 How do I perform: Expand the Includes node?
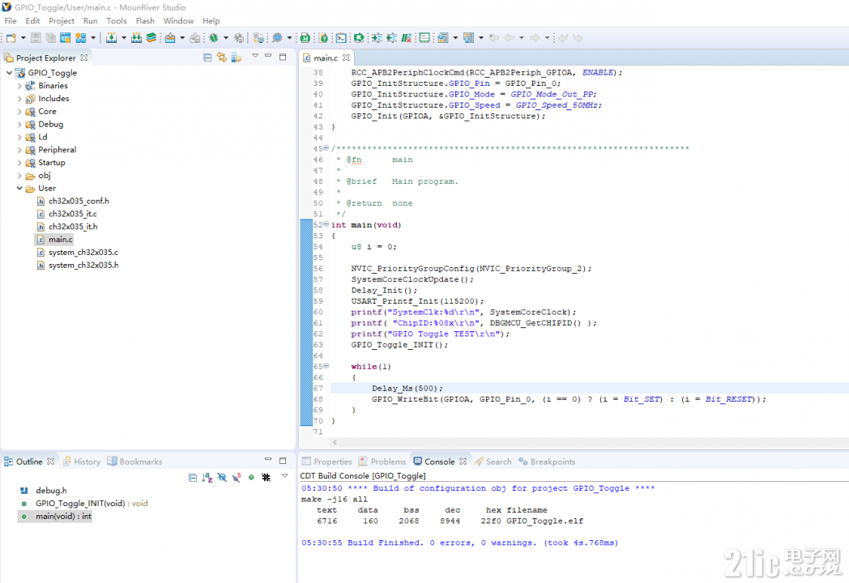point(19,99)
